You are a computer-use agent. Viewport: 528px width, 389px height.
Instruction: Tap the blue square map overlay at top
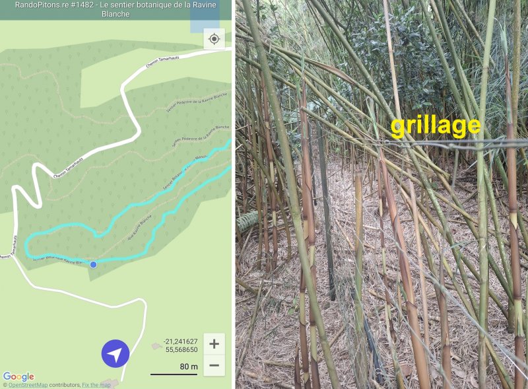pos(205,20)
